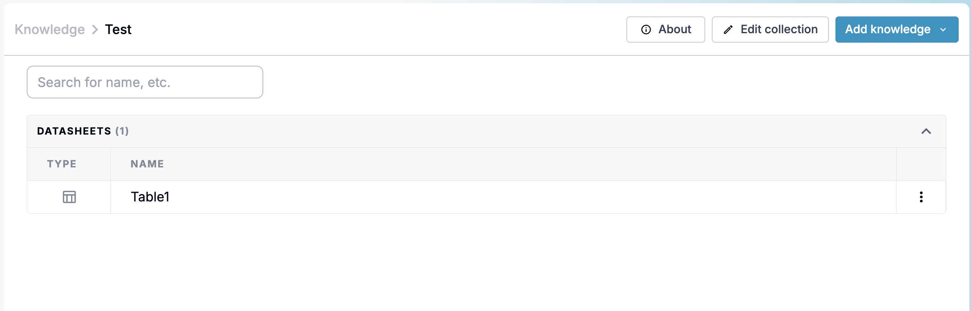Viewport: 971px width, 311px height.
Task: Go back to Knowledge in breadcrumb
Action: 50,30
